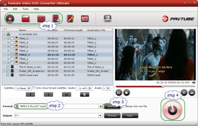The image size is (198, 126).
Task: Open the Angle dropdown
Action: tap(108, 88)
